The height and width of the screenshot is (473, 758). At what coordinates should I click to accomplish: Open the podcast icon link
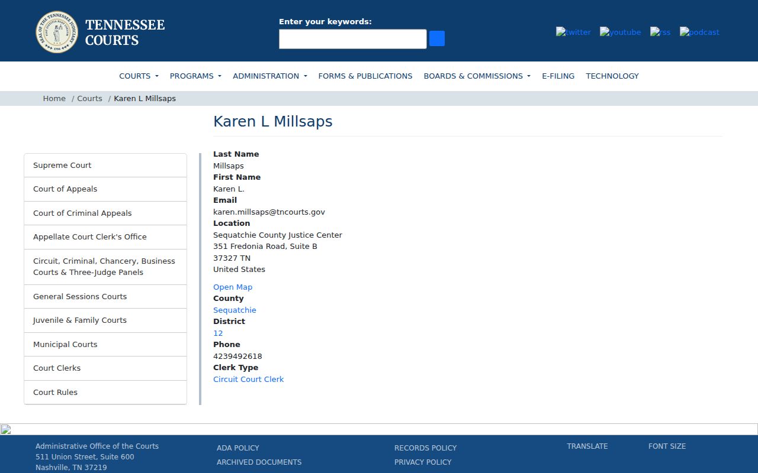(x=699, y=32)
